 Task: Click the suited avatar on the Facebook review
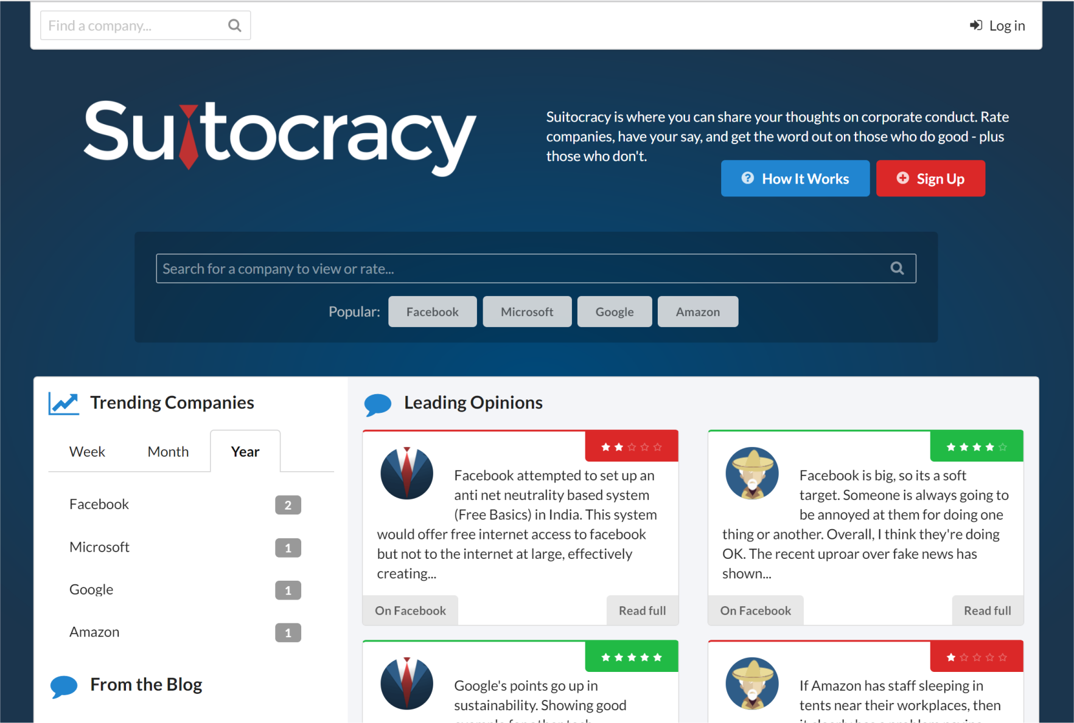tap(406, 473)
